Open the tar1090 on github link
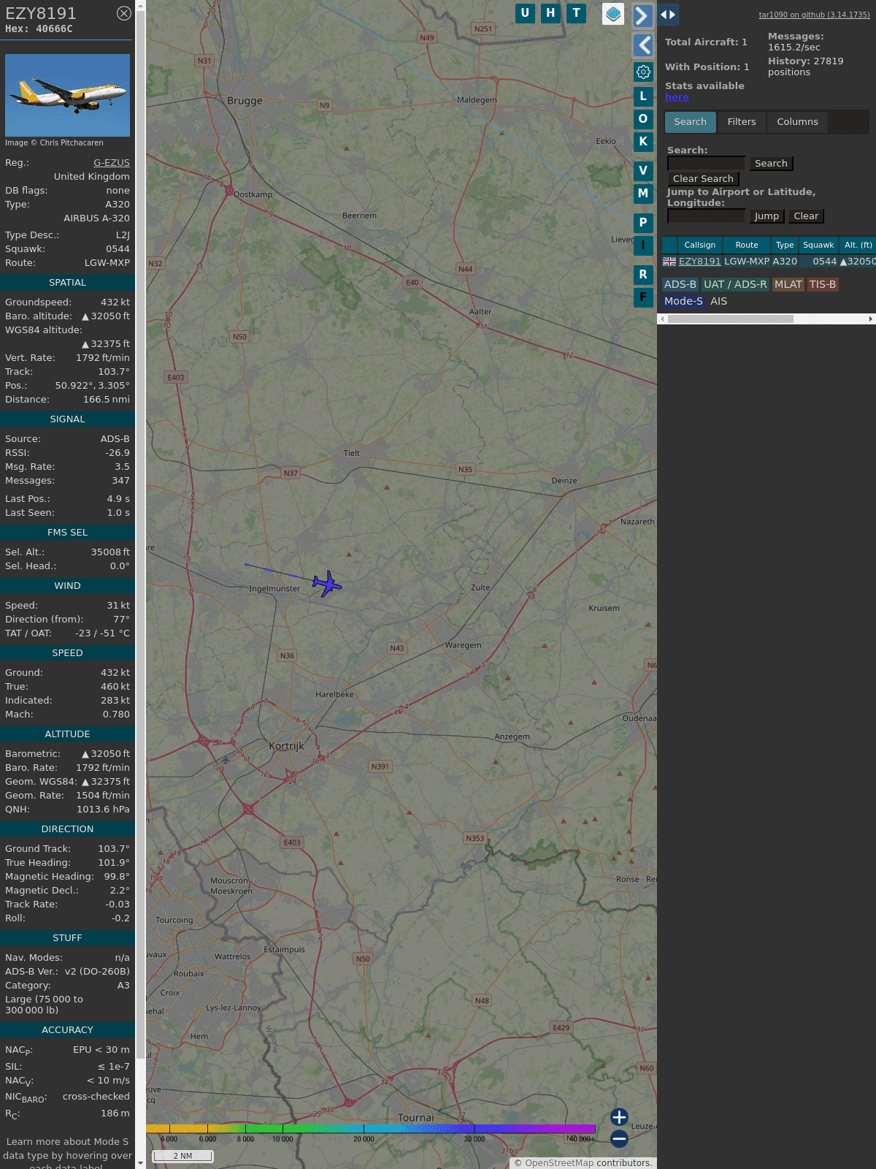The width and height of the screenshot is (876, 1169). pos(814,15)
